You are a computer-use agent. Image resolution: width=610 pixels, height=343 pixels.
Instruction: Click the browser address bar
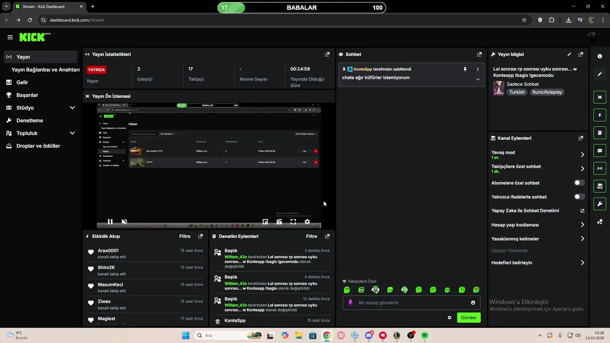tap(281, 20)
